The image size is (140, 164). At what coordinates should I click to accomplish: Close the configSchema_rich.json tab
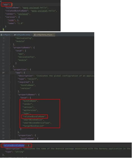point(54,35)
